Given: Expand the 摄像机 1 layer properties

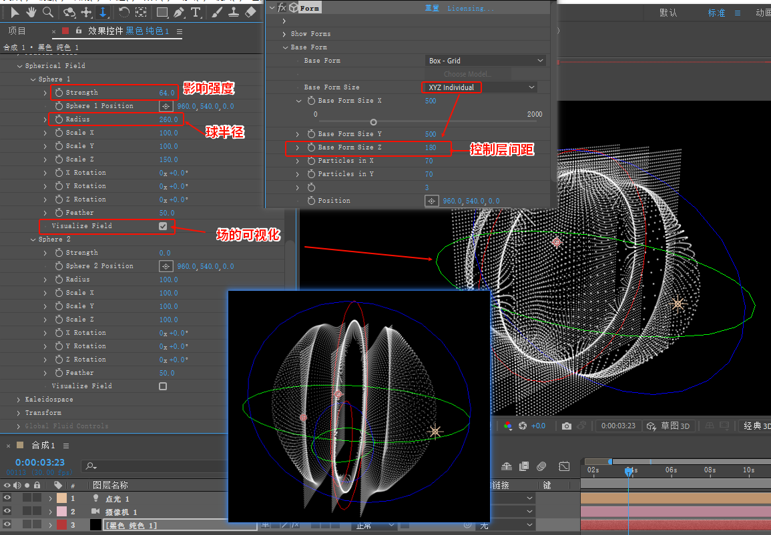Looking at the screenshot, I should [50, 512].
